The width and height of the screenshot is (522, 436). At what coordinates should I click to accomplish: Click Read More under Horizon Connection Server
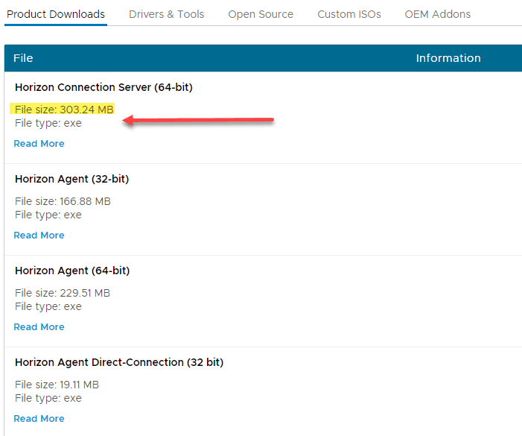[39, 144]
